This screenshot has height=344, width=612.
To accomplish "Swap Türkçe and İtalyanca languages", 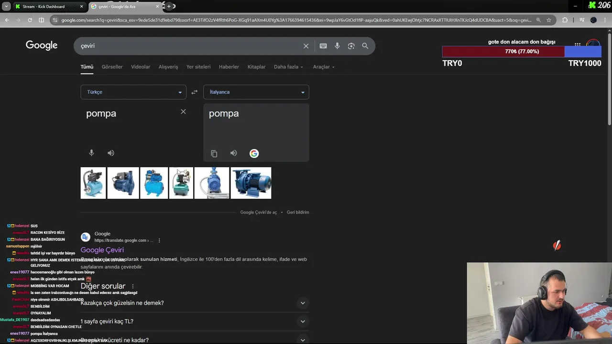I will click(194, 92).
